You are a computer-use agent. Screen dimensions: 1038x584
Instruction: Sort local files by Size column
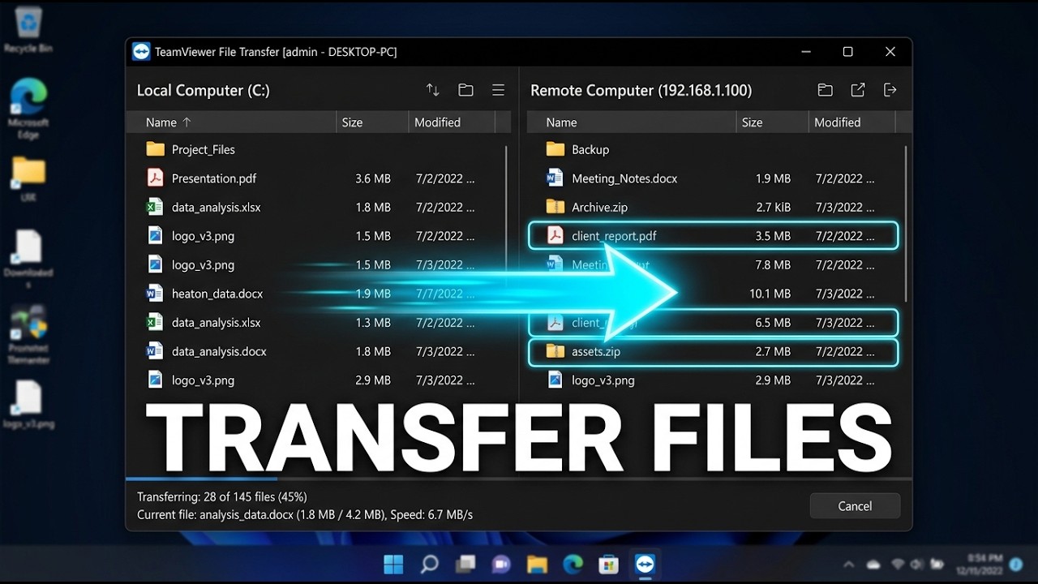372,122
